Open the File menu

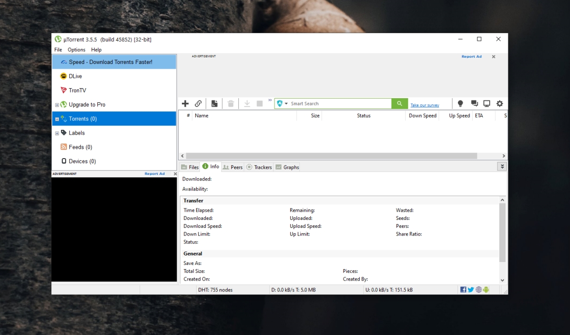(x=58, y=50)
